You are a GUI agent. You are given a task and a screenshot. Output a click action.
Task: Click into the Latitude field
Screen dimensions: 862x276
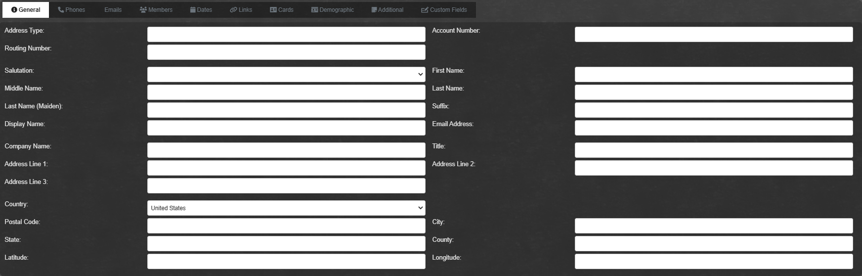click(286, 261)
